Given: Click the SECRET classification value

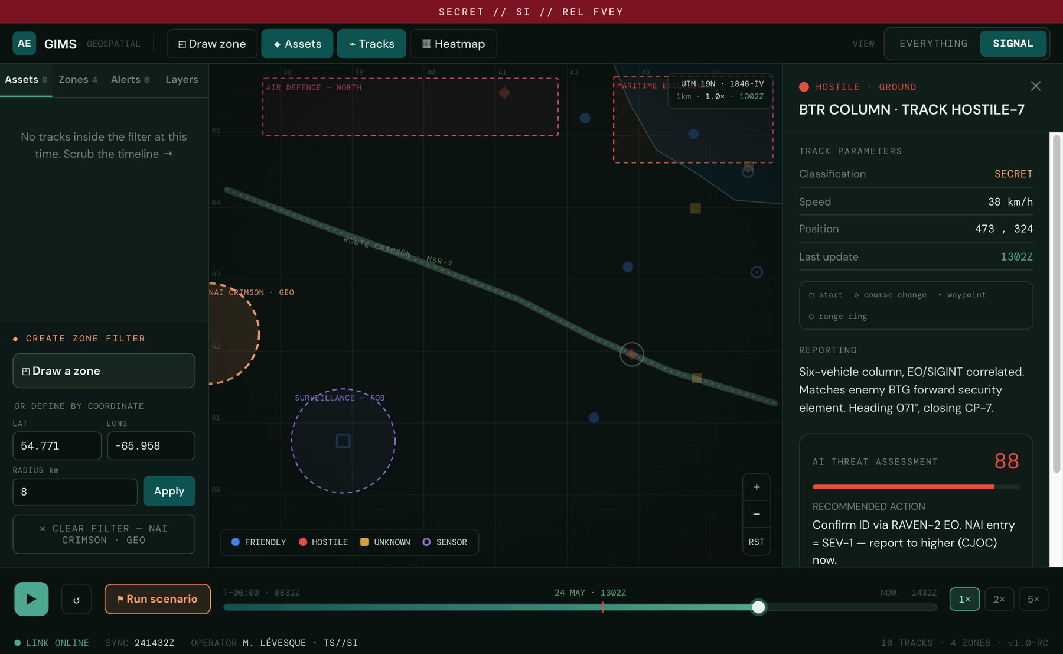Looking at the screenshot, I should click(1013, 174).
